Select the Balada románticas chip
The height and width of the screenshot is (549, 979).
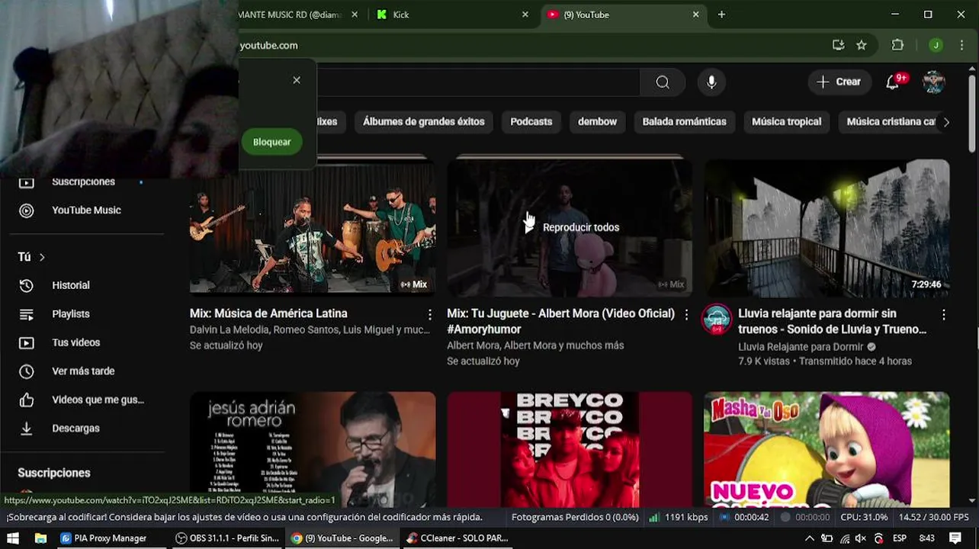684,121
